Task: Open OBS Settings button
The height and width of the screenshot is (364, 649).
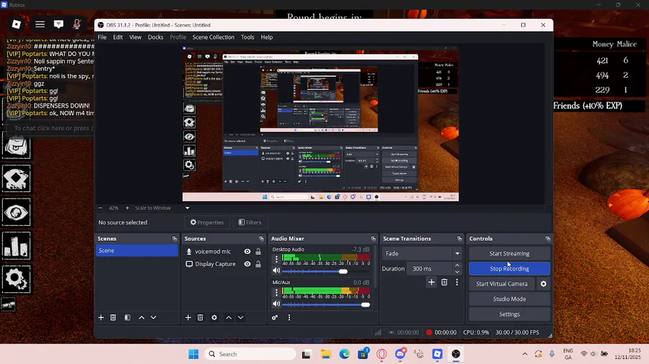Action: point(509,314)
